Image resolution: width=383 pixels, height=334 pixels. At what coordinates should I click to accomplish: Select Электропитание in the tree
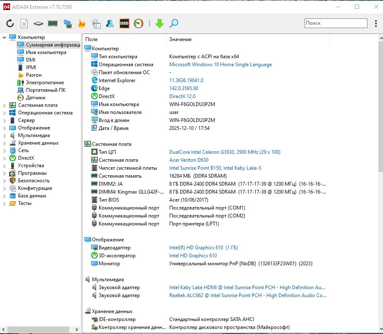(x=45, y=83)
